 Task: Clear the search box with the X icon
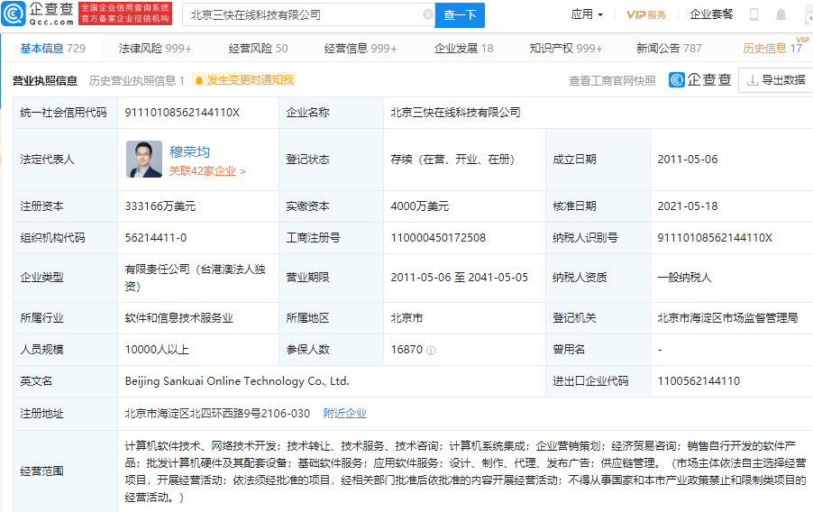point(427,14)
